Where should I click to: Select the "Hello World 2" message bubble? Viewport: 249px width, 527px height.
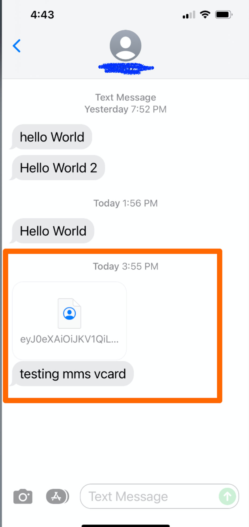(x=57, y=168)
